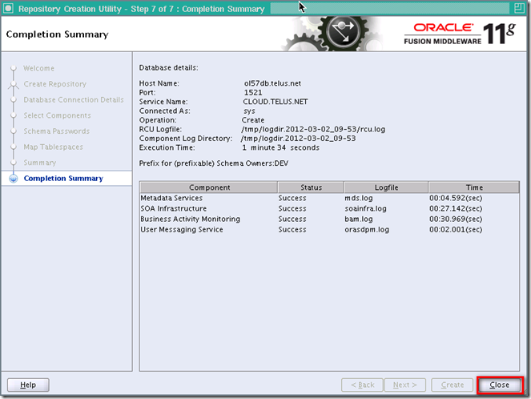Select the Business Activity Monitoring row
The image size is (531, 399).
coord(329,220)
